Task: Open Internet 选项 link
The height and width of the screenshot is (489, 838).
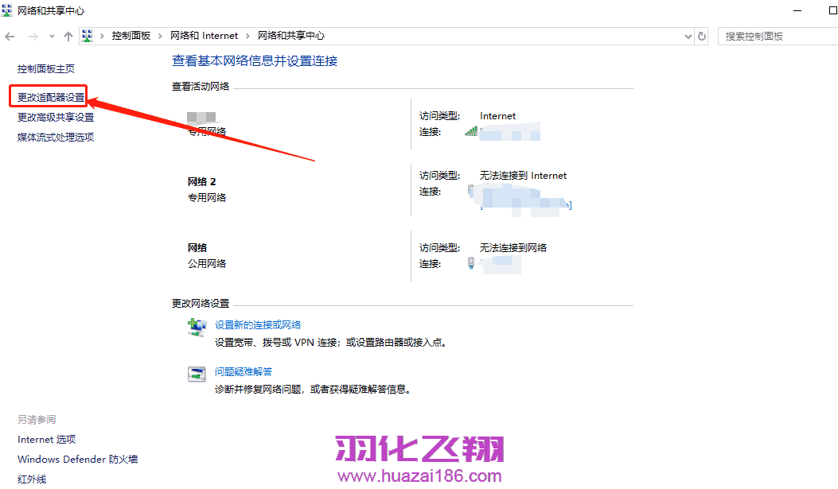Action: click(46, 440)
